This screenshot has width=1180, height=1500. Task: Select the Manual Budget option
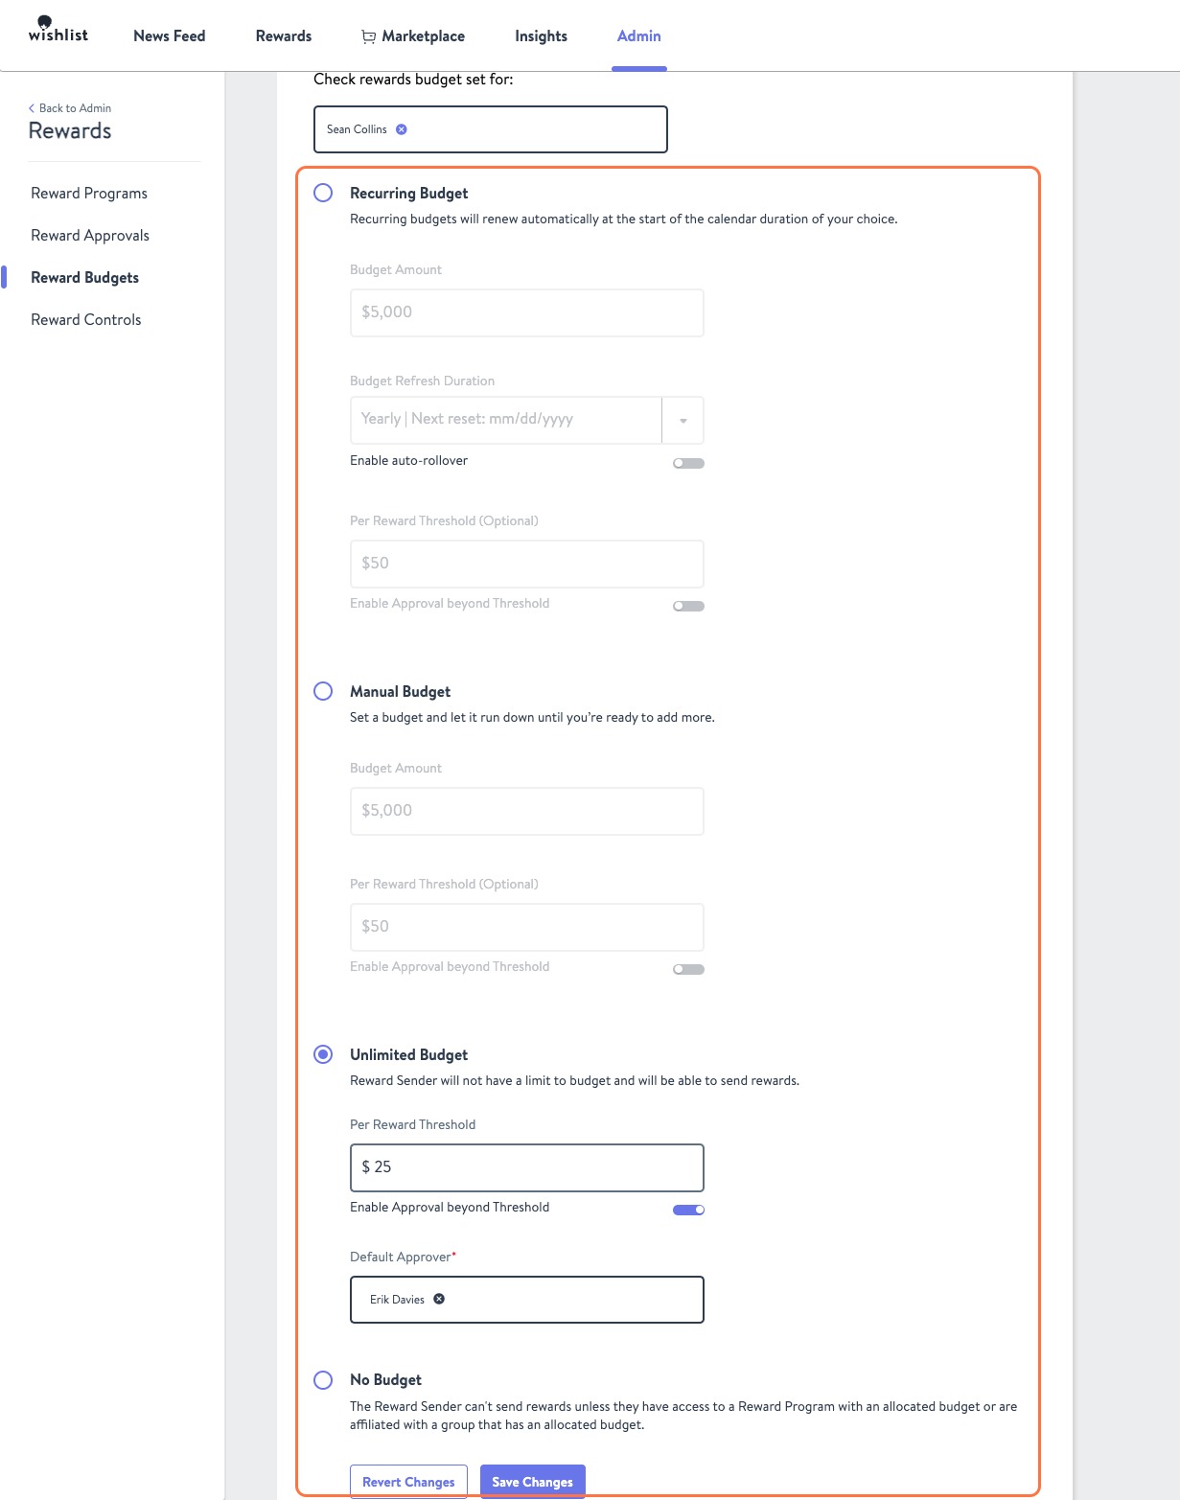323,691
